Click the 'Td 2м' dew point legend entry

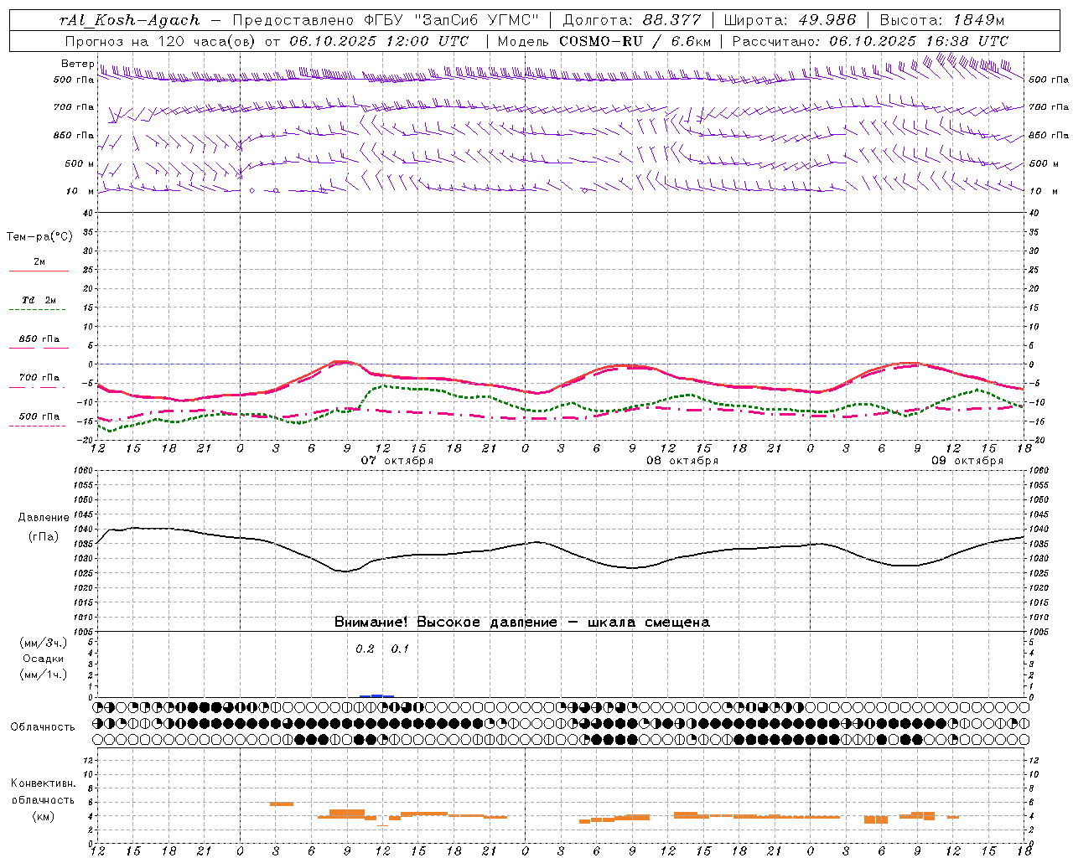pos(39,300)
